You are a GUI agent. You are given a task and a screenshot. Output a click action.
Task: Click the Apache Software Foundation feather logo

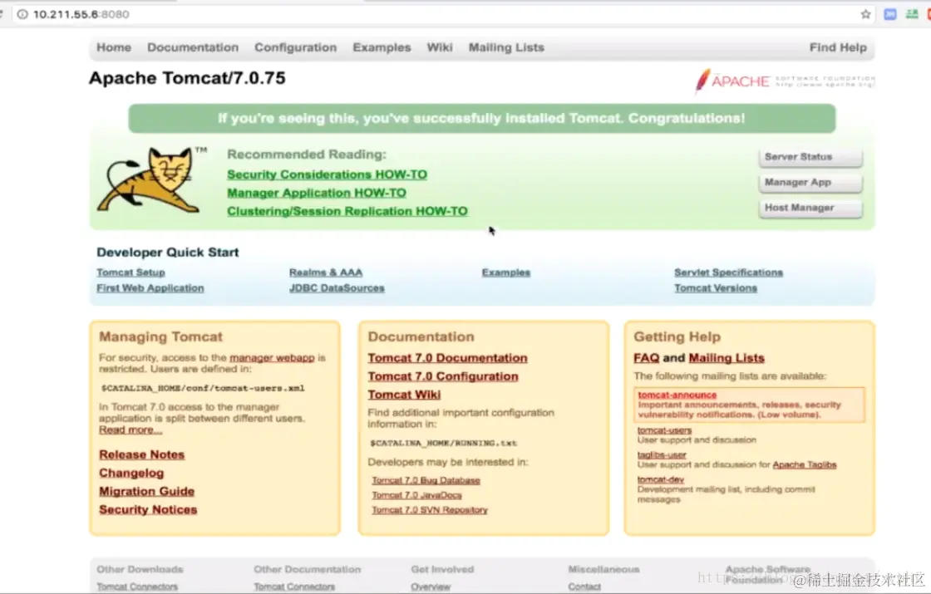click(x=785, y=81)
